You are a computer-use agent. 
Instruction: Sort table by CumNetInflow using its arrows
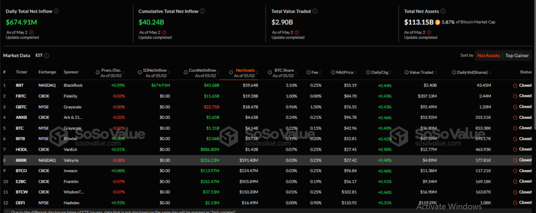218,73
